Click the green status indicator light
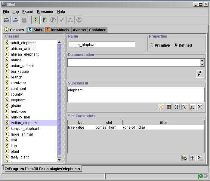The width and height of the screenshot is (210, 181). (201, 176)
